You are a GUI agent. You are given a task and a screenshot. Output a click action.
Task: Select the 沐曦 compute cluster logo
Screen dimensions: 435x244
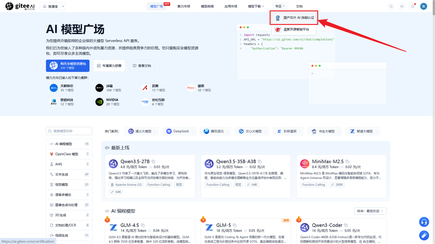(x=100, y=88)
